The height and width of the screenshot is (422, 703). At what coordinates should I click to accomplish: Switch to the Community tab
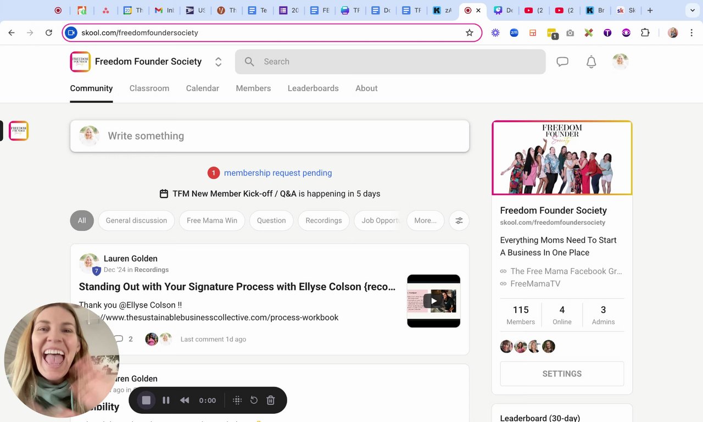tap(91, 88)
